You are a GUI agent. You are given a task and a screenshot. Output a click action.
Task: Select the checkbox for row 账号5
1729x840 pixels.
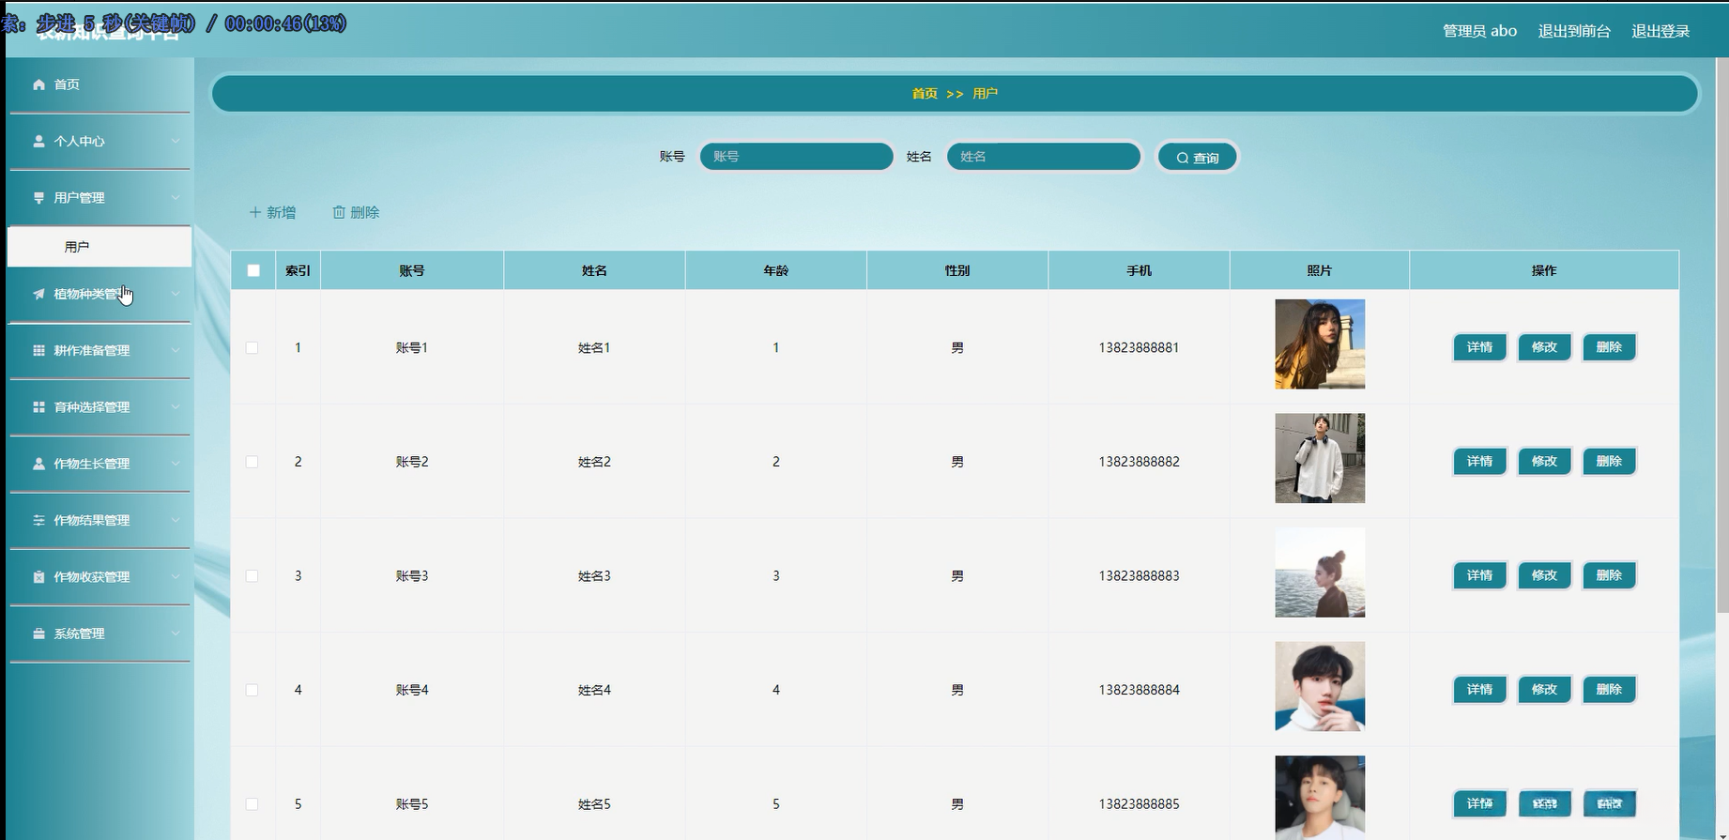tap(252, 803)
